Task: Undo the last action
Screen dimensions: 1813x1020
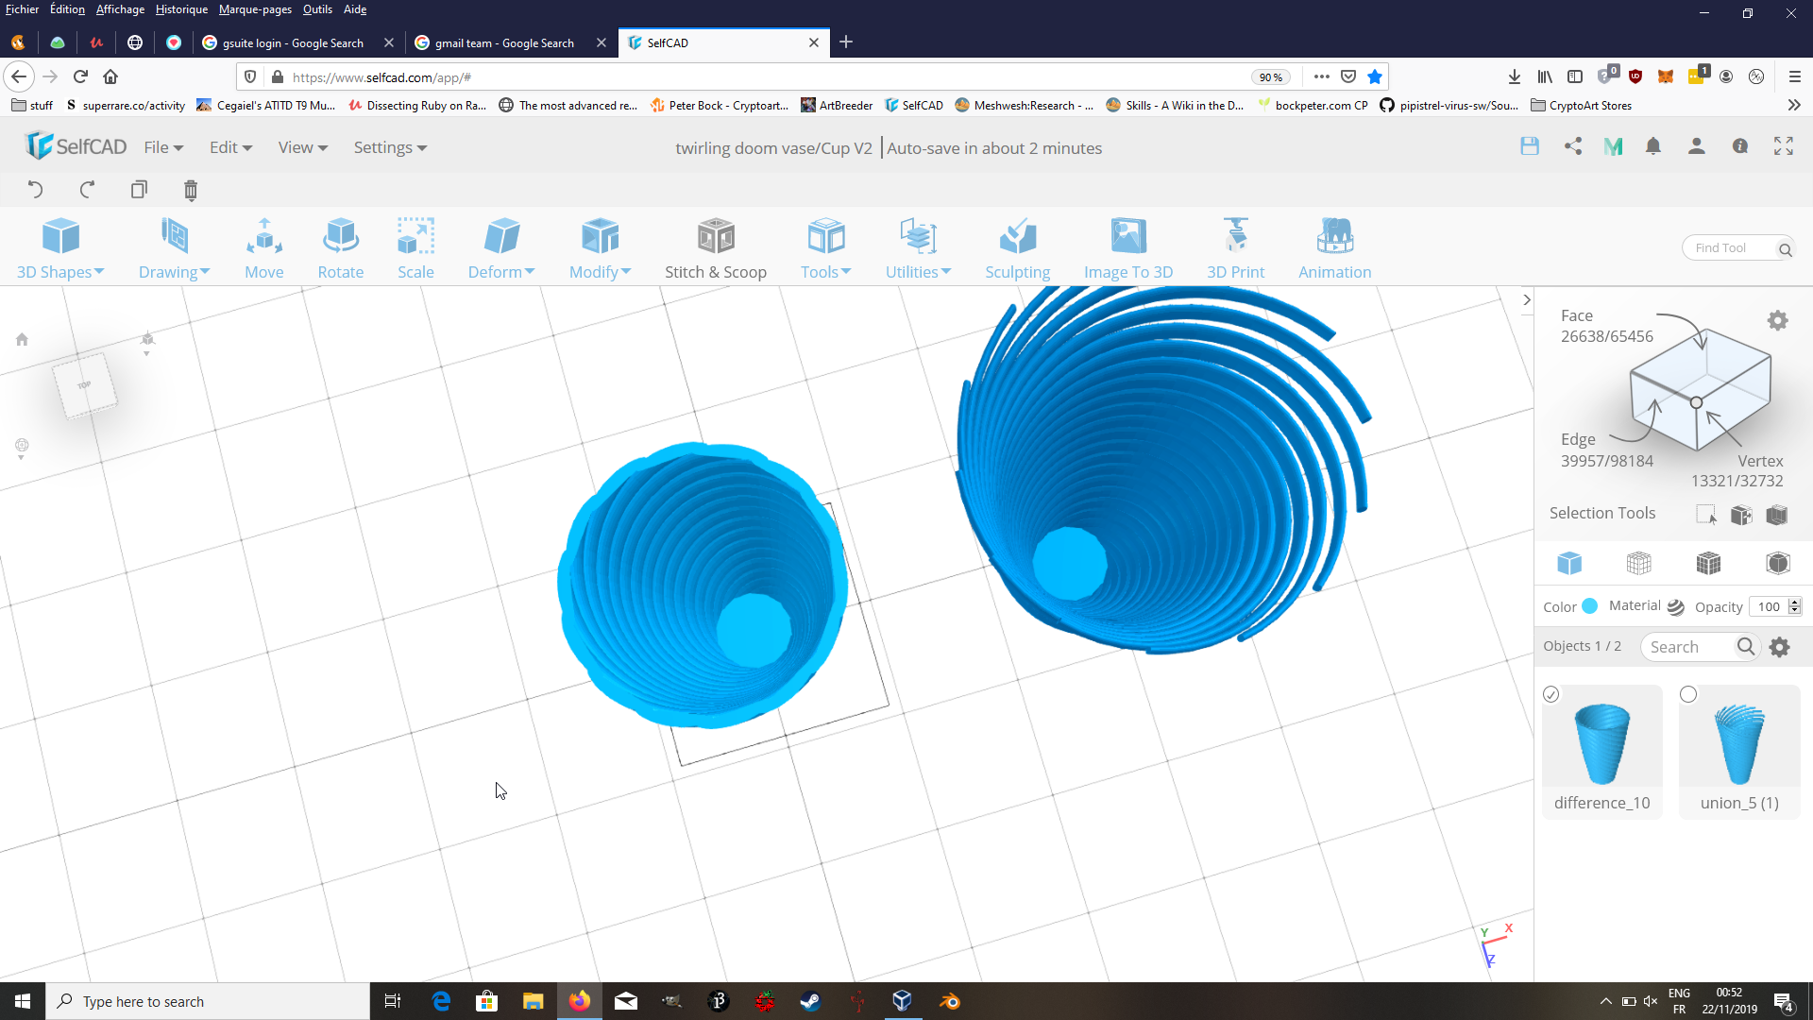Action: coord(35,190)
